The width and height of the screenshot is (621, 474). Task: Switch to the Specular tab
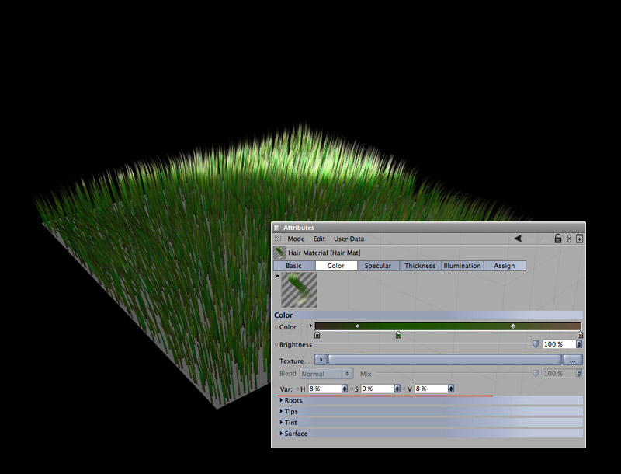click(378, 266)
